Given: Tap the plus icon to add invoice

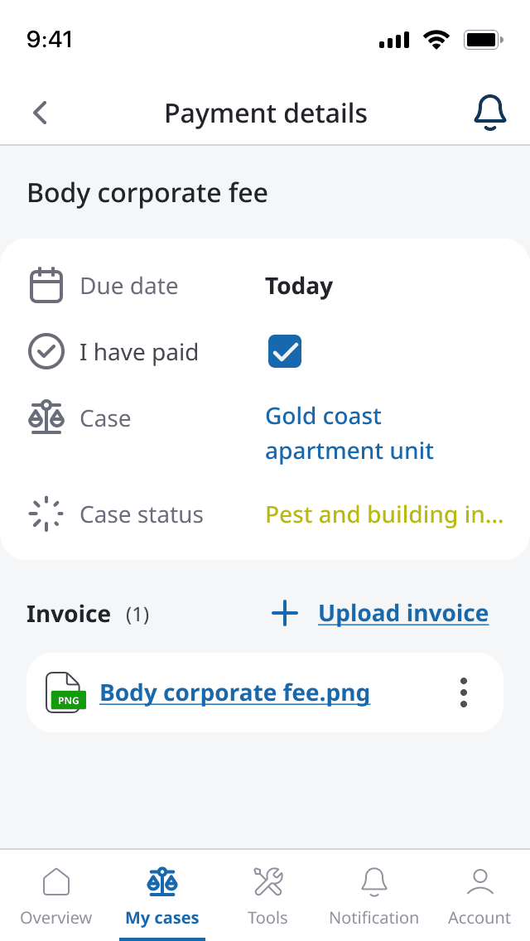Looking at the screenshot, I should coord(285,614).
